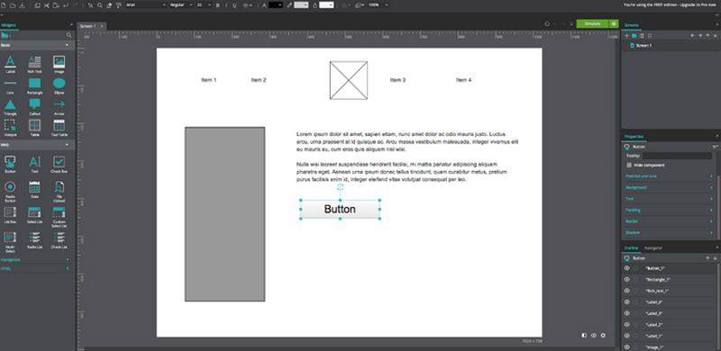Check the lock box beside Button_1

635,268
